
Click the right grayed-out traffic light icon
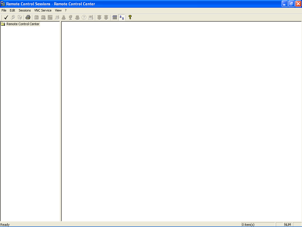pos(106,17)
